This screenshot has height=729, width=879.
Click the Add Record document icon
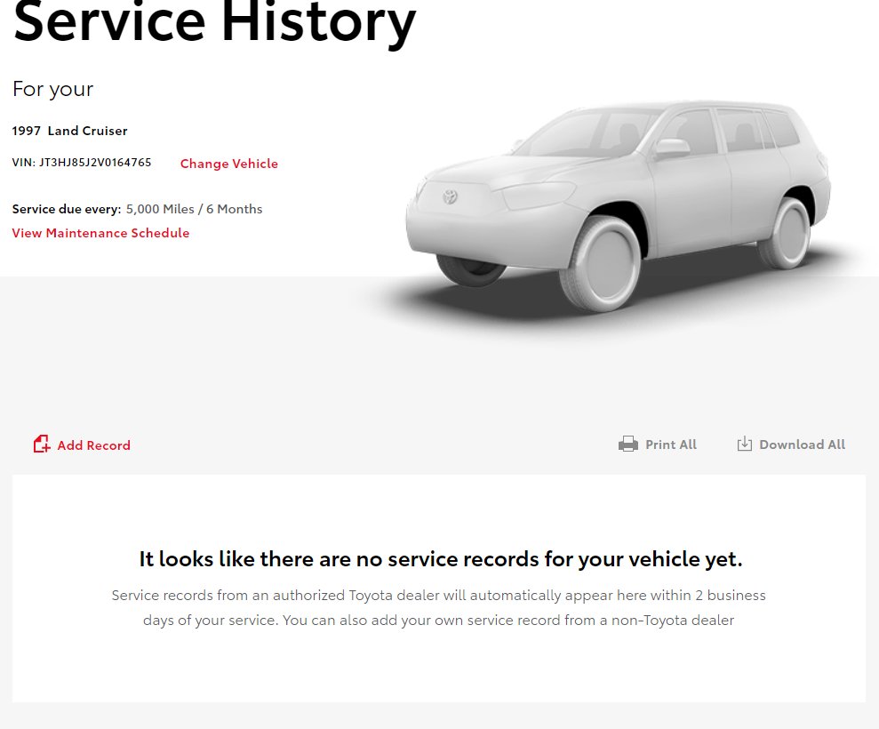click(42, 445)
